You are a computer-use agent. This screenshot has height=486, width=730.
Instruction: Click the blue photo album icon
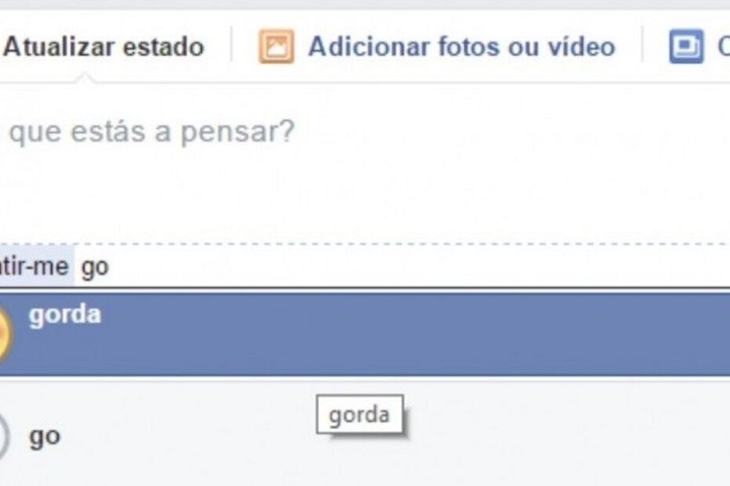686,46
